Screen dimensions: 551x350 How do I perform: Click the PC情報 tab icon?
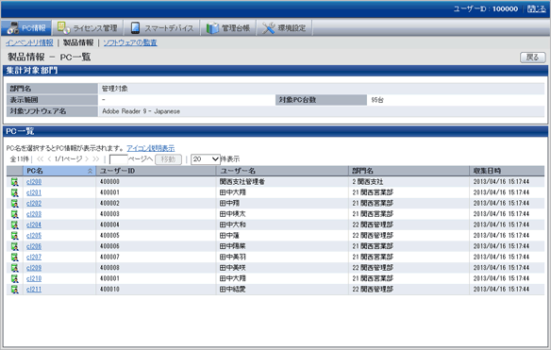click(x=13, y=28)
